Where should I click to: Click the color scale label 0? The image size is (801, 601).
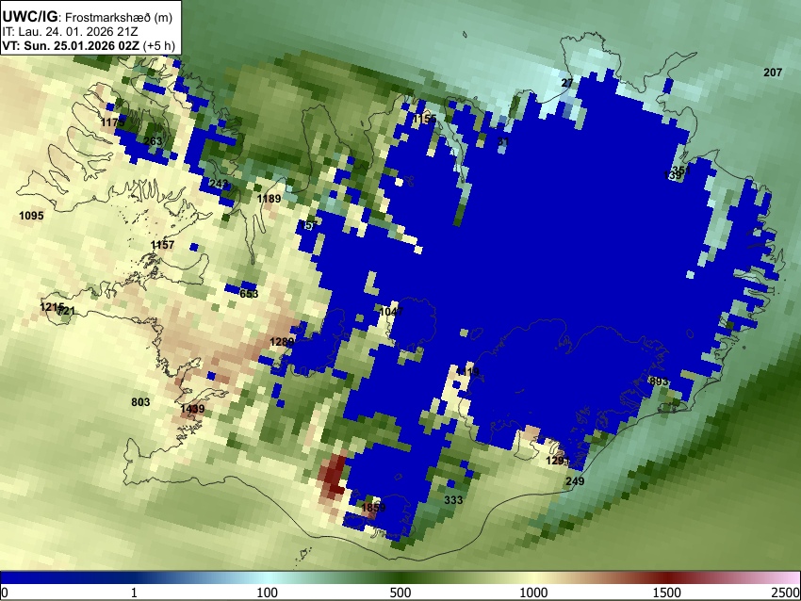point(5,593)
